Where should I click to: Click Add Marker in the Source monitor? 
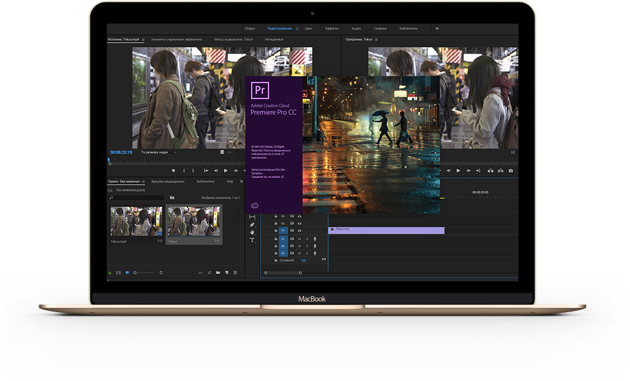click(x=173, y=171)
